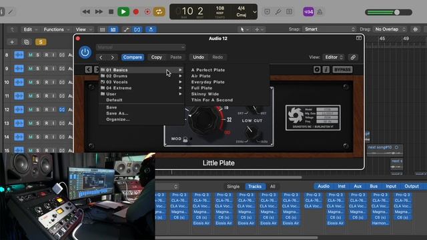Choose Organize... in preset menu
This screenshot has height=240, width=427.
117,119
